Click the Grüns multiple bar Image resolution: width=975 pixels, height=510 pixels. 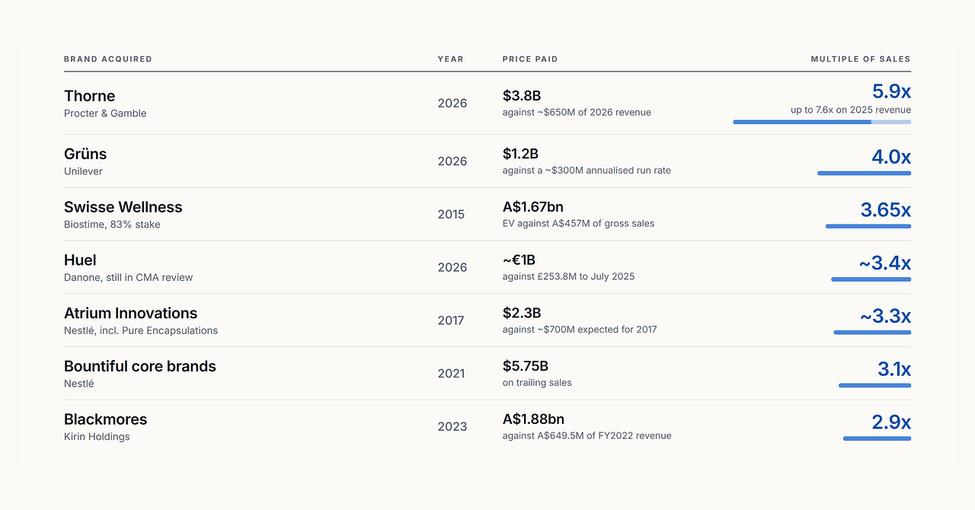[x=865, y=174]
